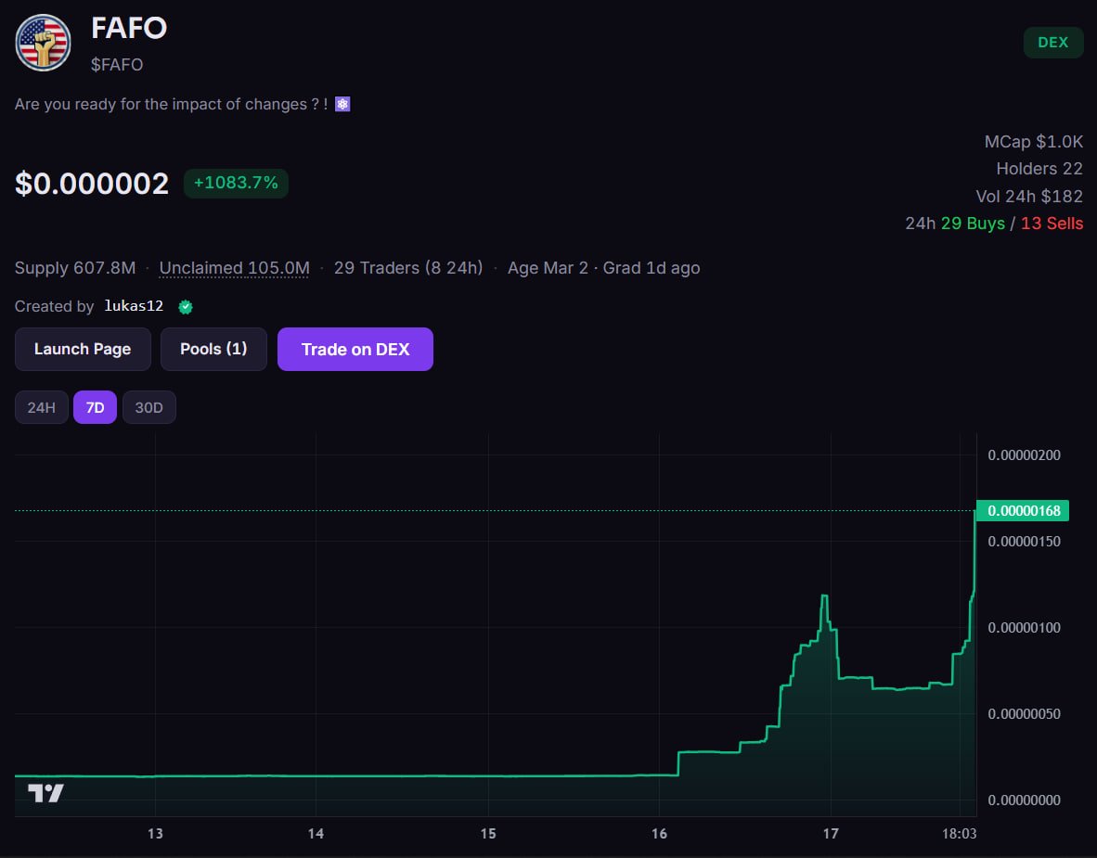Screen dimensions: 1097x858
Task: Click the token description tagline text
Action: [172, 104]
